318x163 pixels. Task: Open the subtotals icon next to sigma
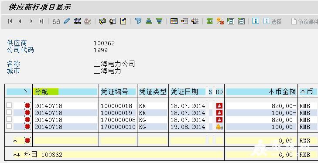pos(220,21)
